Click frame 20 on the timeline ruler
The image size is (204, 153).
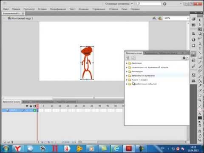[x=68, y=106]
